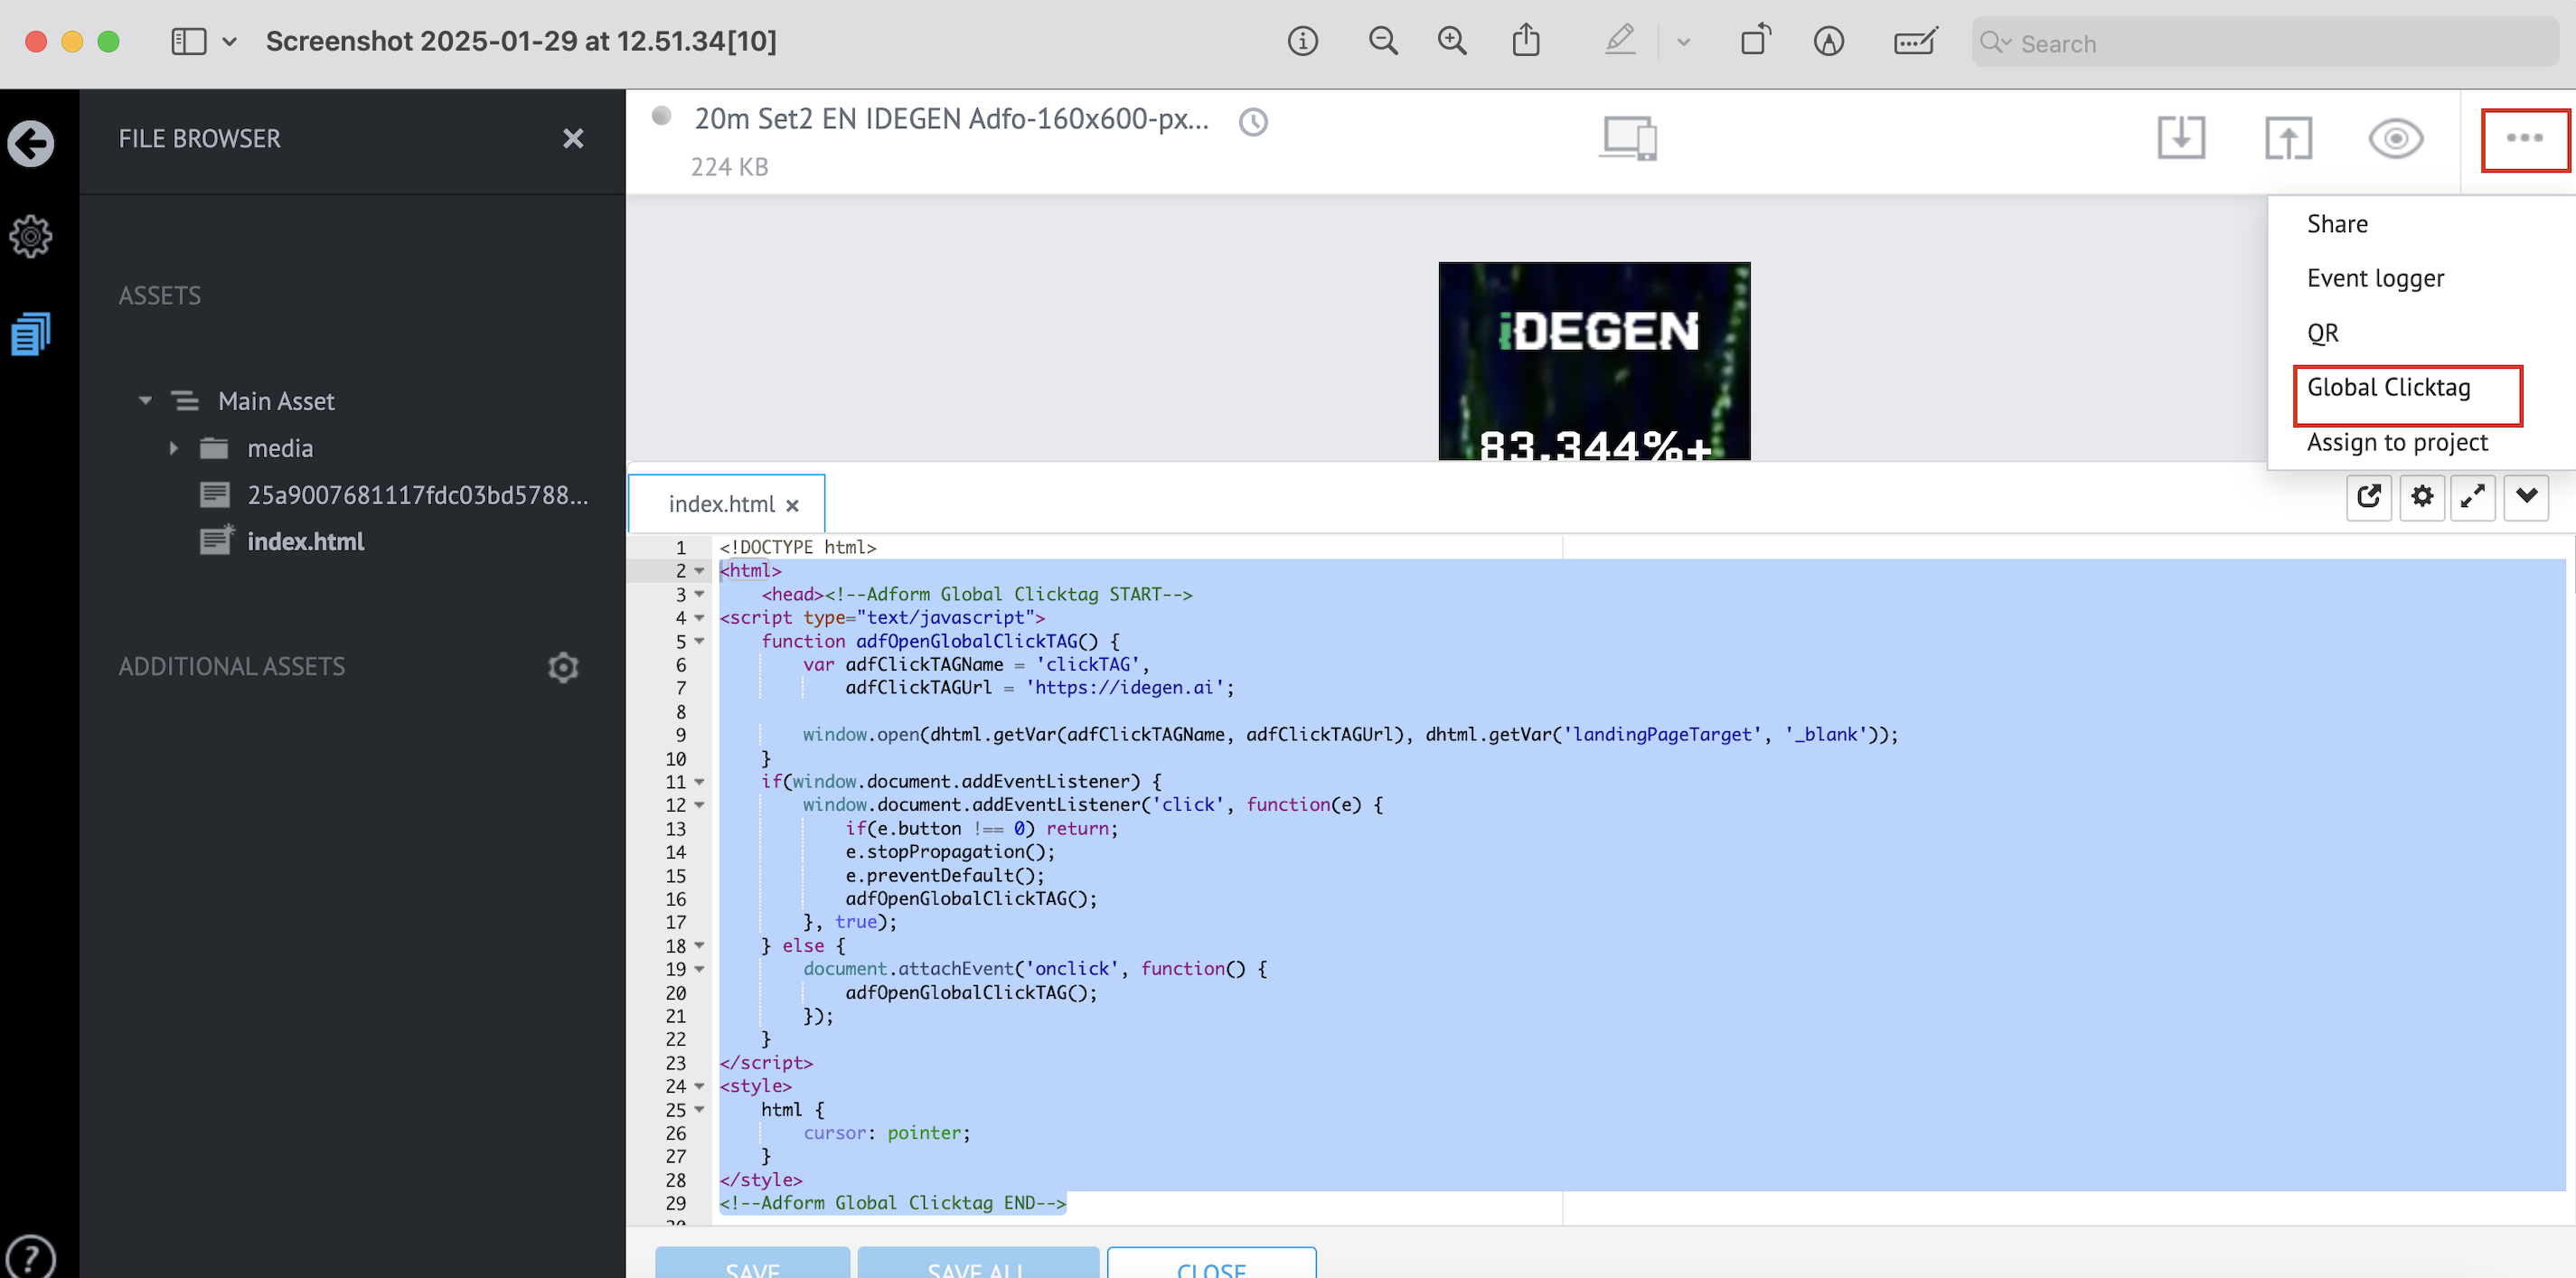The height and width of the screenshot is (1278, 2576).
Task: Open Preview sidebar view dropdown chevron
Action: point(230,42)
